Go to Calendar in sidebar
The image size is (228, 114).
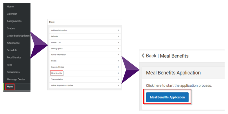pyautogui.click(x=12, y=14)
